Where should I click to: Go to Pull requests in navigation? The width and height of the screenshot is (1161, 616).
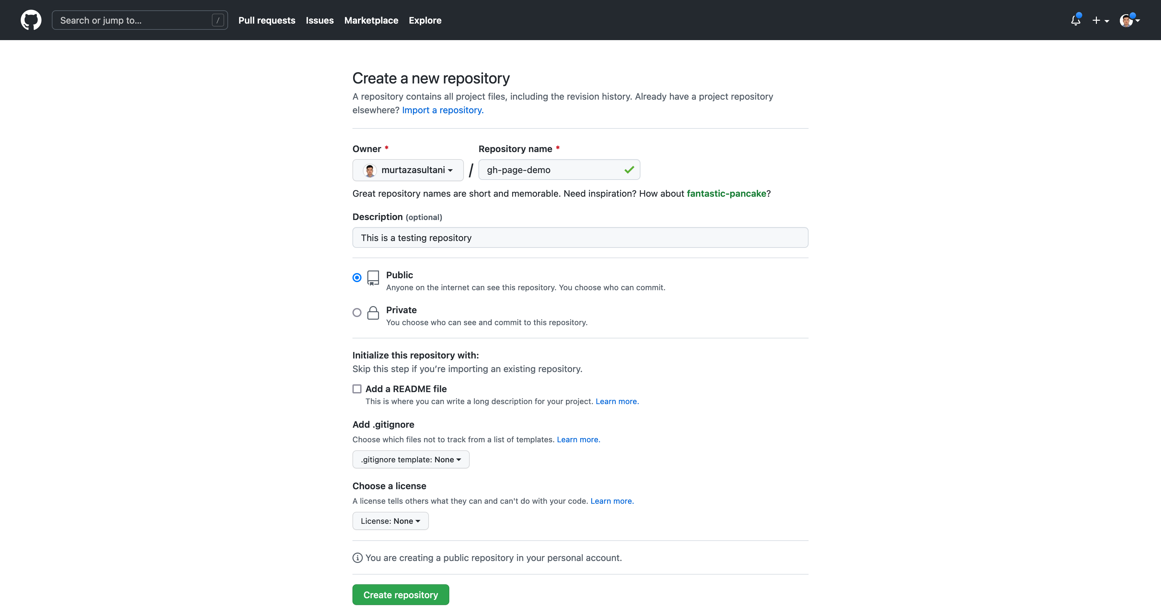point(267,20)
